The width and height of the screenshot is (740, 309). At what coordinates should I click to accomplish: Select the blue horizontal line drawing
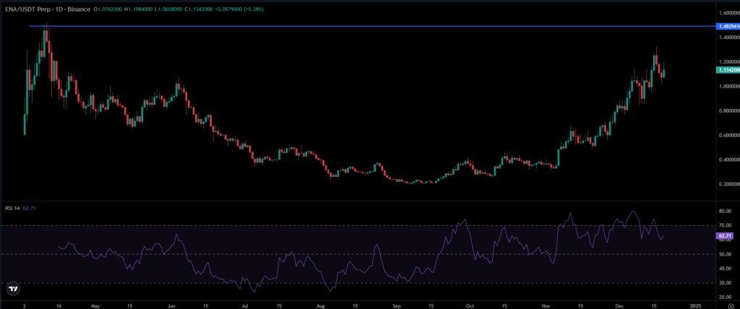pos(373,26)
